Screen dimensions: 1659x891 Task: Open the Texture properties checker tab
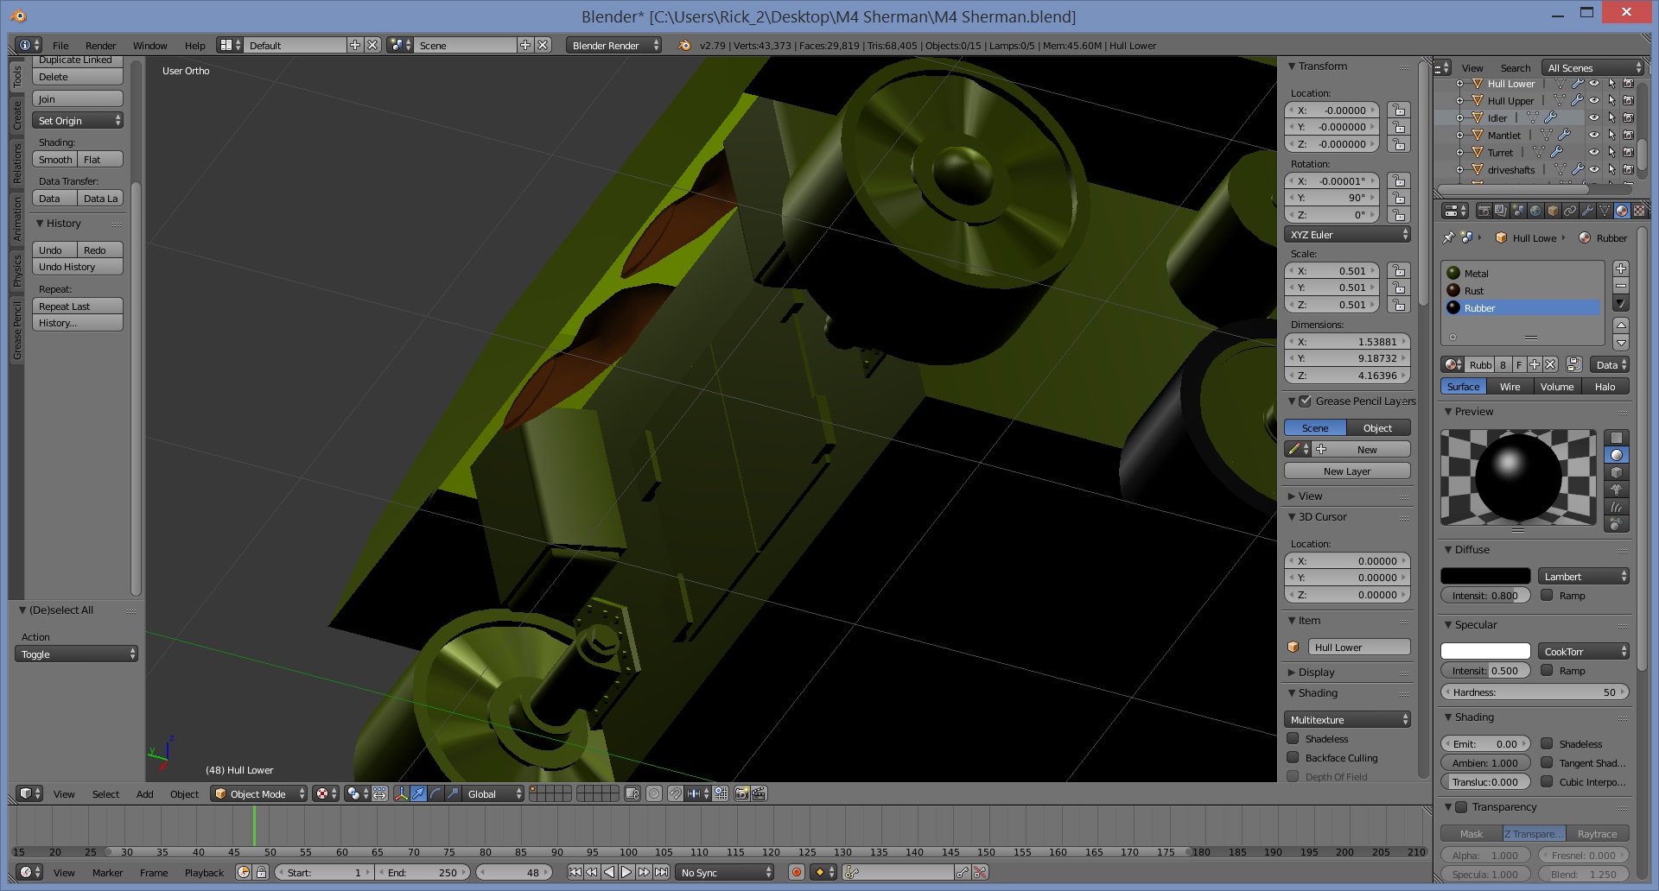coord(1639,211)
